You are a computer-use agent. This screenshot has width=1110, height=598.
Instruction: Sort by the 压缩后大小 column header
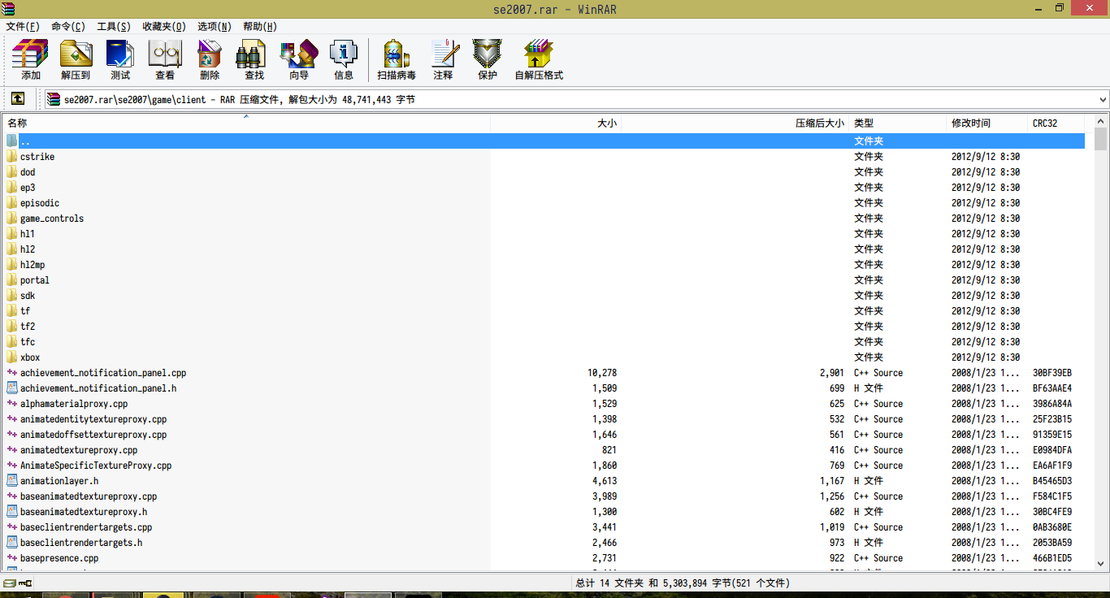(735, 123)
